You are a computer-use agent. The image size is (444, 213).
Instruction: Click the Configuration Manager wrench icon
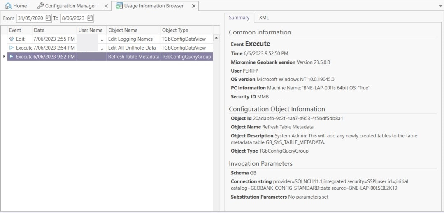(40, 6)
